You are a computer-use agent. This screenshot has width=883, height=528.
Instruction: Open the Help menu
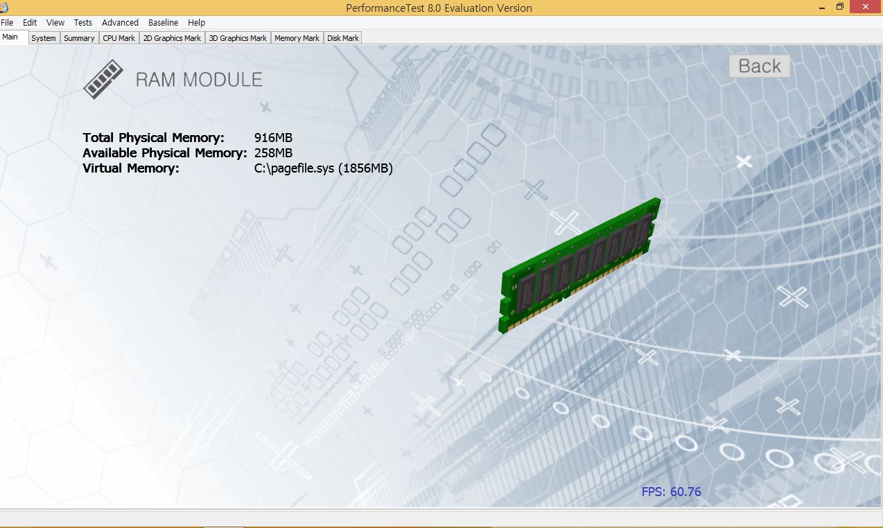click(197, 22)
